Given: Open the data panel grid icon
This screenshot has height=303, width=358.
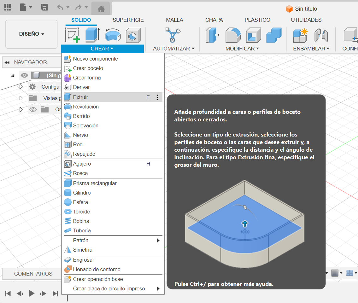Looking at the screenshot, I should coord(8,8).
